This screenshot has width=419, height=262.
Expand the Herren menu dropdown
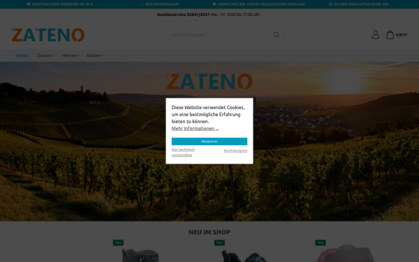pyautogui.click(x=71, y=55)
